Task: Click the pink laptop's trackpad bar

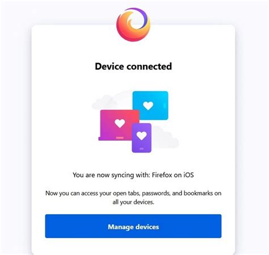Action: [x=120, y=138]
